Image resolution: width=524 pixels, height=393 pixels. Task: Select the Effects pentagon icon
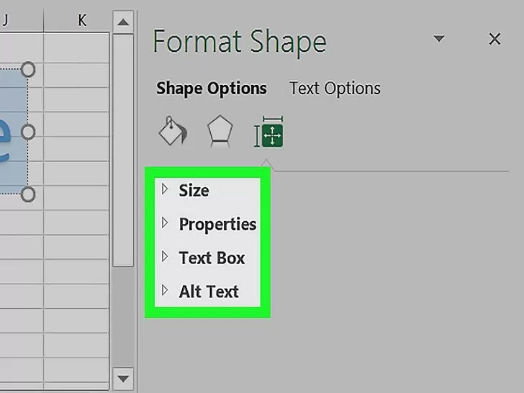click(220, 131)
